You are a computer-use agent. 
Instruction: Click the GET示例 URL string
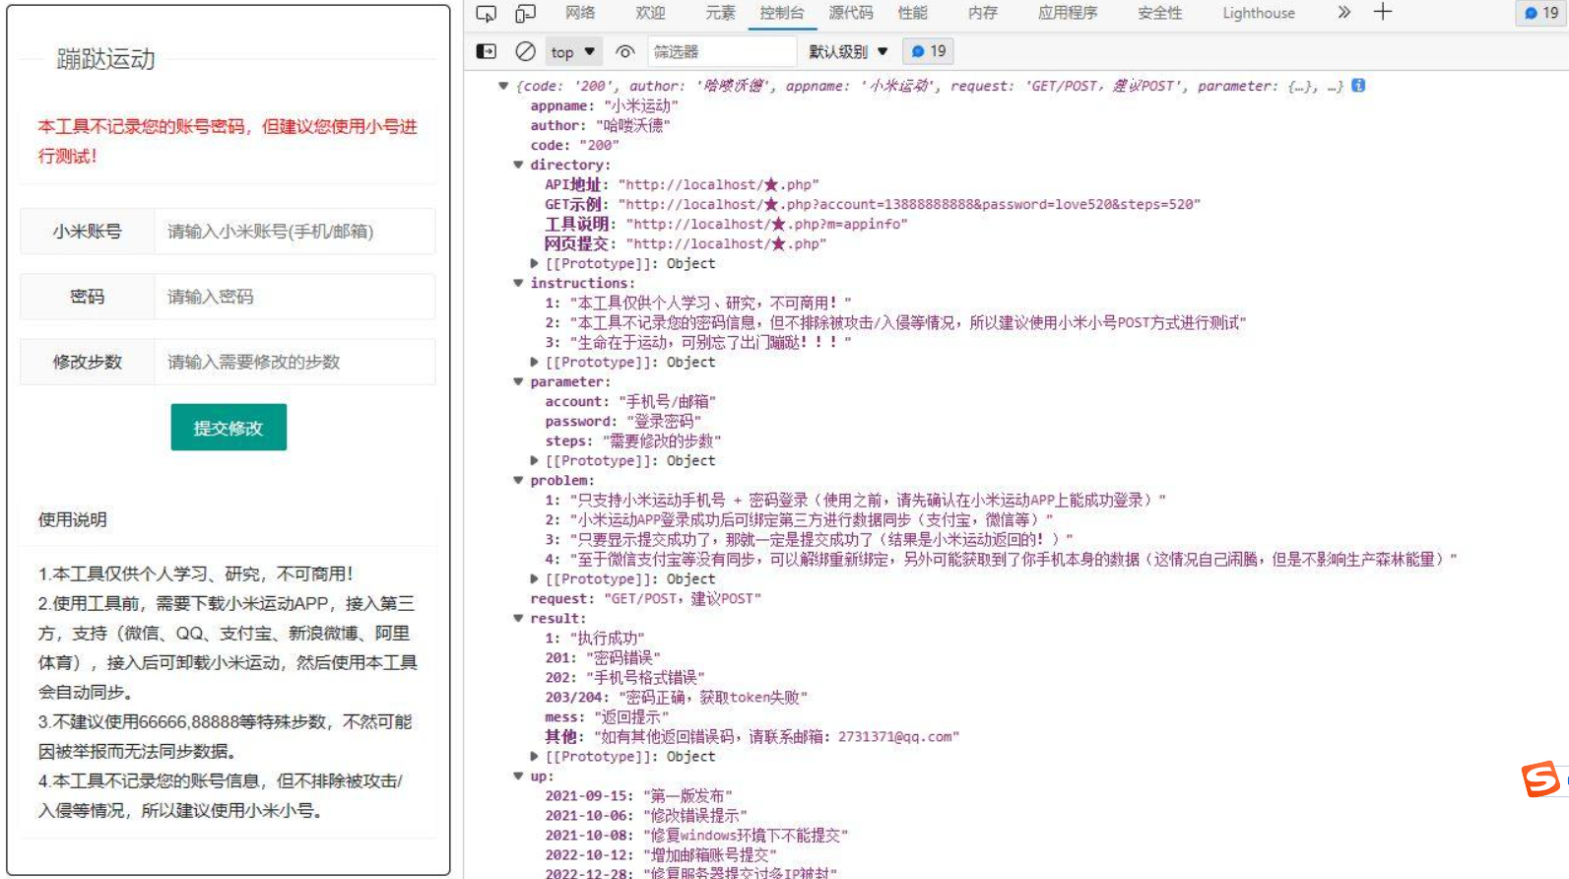pos(909,204)
